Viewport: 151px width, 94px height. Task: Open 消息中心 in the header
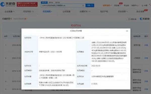tap(135, 5)
